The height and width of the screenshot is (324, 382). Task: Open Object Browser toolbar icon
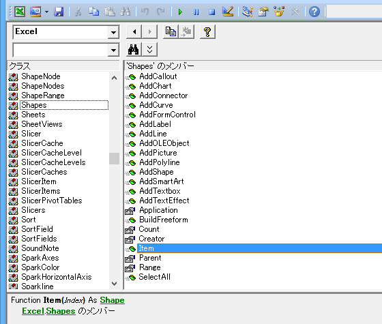(x=279, y=12)
